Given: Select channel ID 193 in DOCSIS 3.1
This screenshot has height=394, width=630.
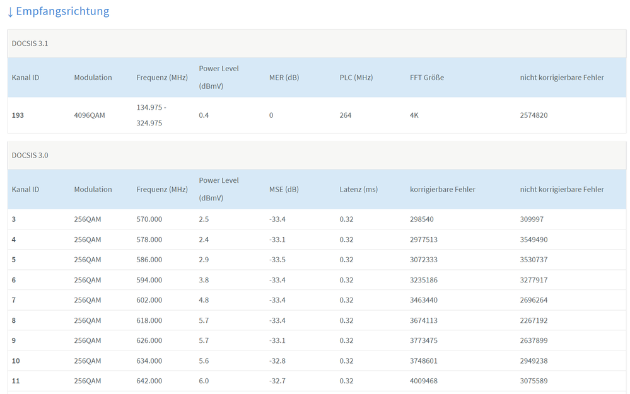Looking at the screenshot, I should coord(18,115).
